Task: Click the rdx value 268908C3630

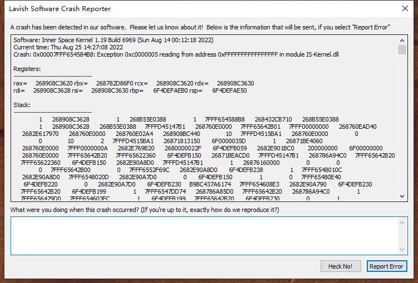Action: click(235, 83)
